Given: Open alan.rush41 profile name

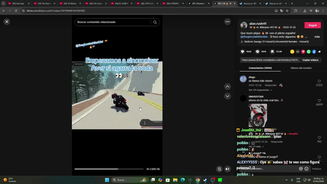Looking at the screenshot, I should [258, 24].
